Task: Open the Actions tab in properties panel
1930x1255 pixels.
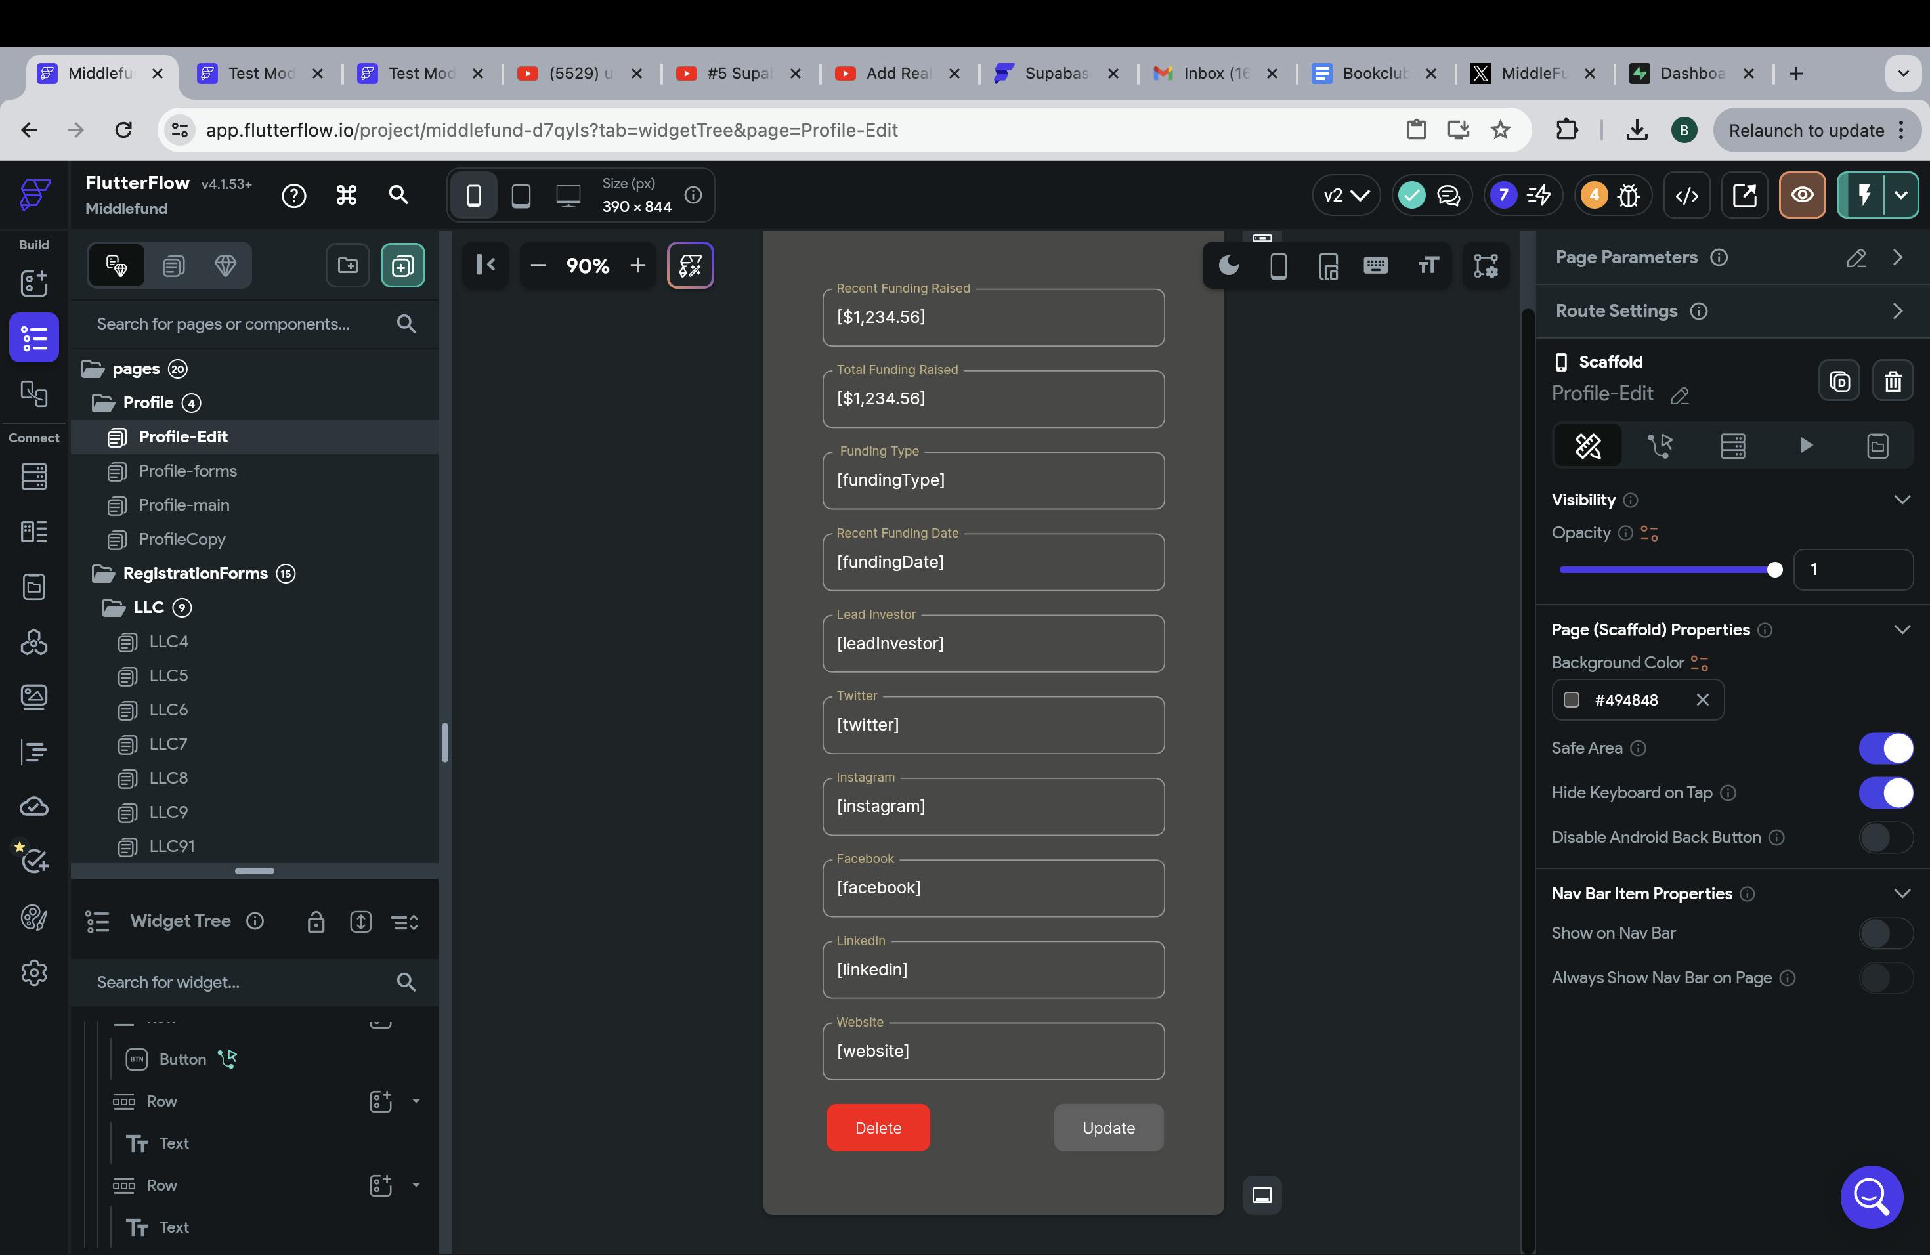Action: [1660, 445]
